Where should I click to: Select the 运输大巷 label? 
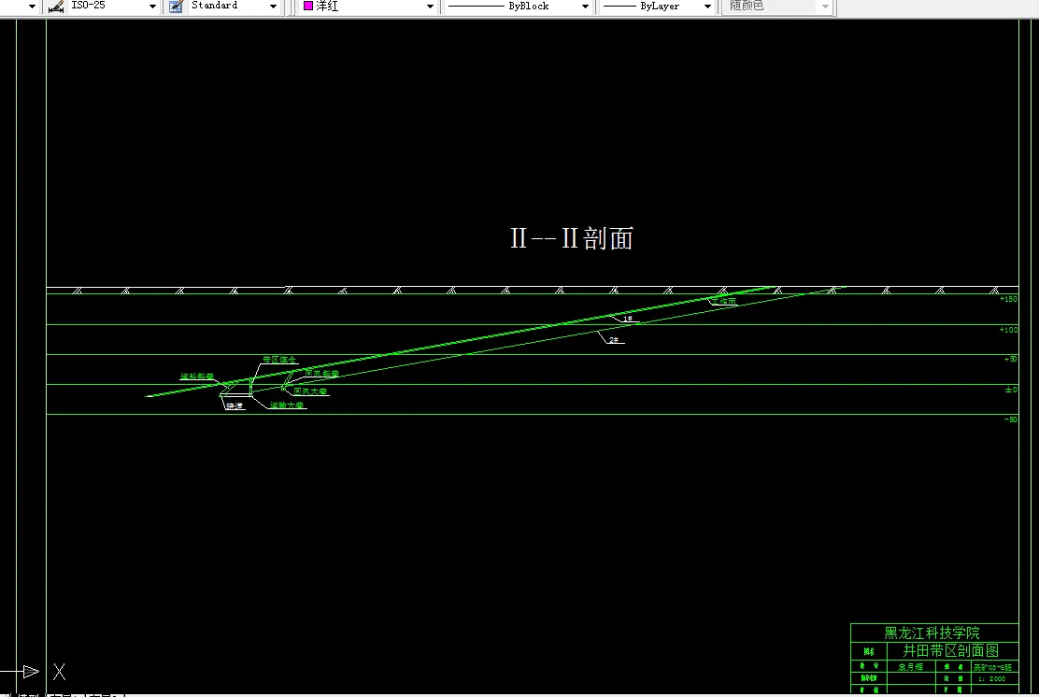tap(287, 405)
